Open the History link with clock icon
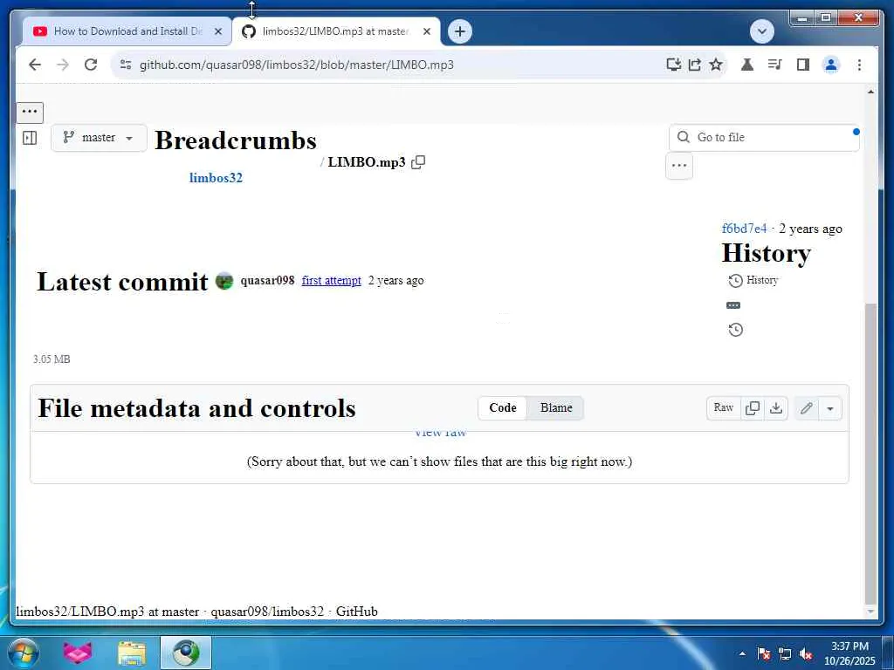Screen dimensions: 894x670 point(753,280)
